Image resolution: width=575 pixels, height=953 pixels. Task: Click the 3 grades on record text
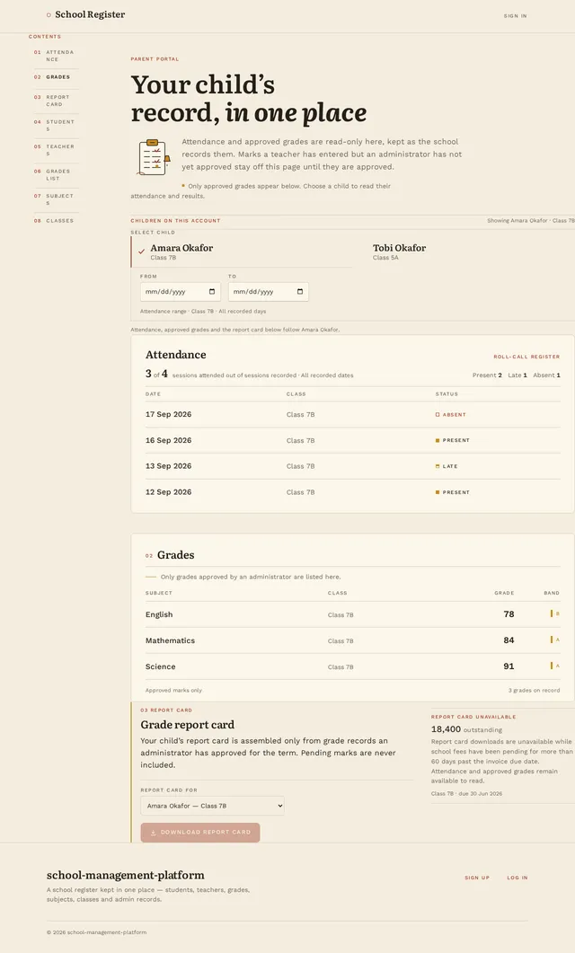[534, 691]
